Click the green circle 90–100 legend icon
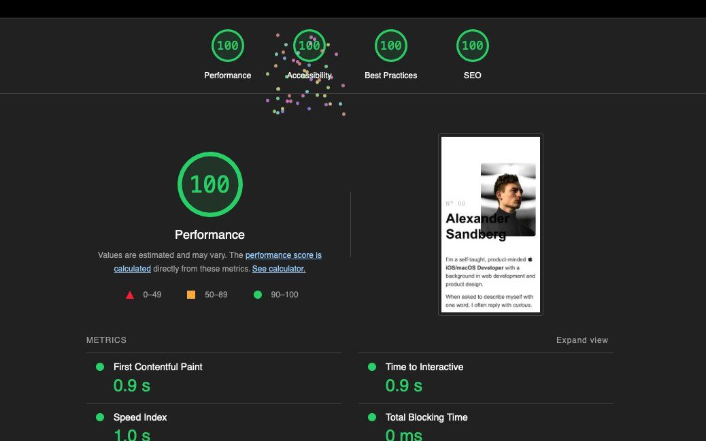706x441 pixels. (258, 295)
